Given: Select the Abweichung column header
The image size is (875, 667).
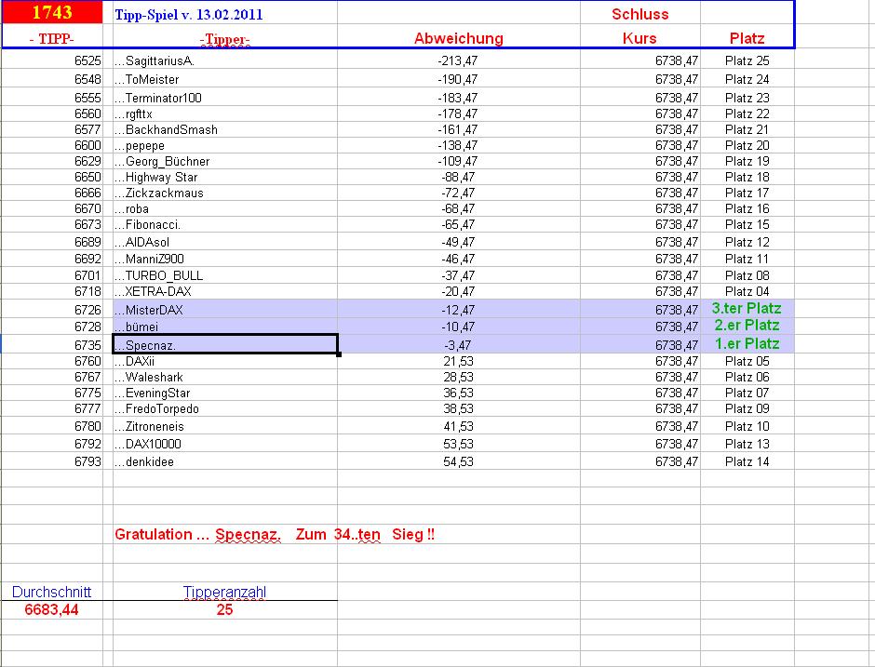Looking at the screenshot, I should click(459, 38).
